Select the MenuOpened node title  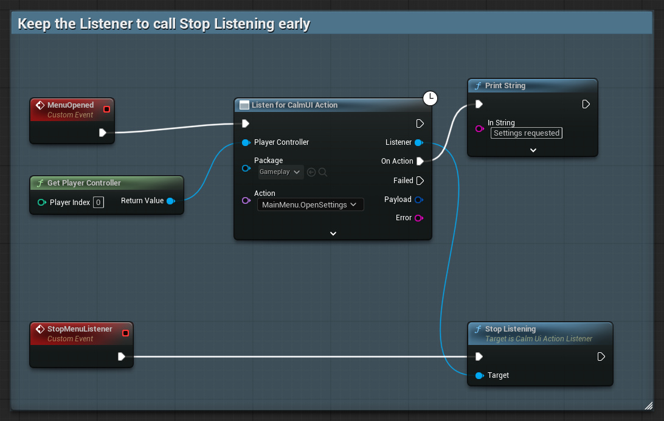click(x=71, y=105)
